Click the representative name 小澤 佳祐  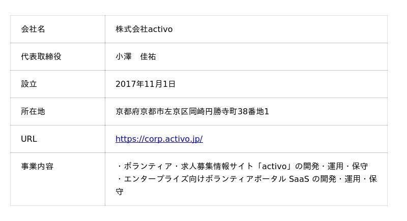click(x=136, y=56)
